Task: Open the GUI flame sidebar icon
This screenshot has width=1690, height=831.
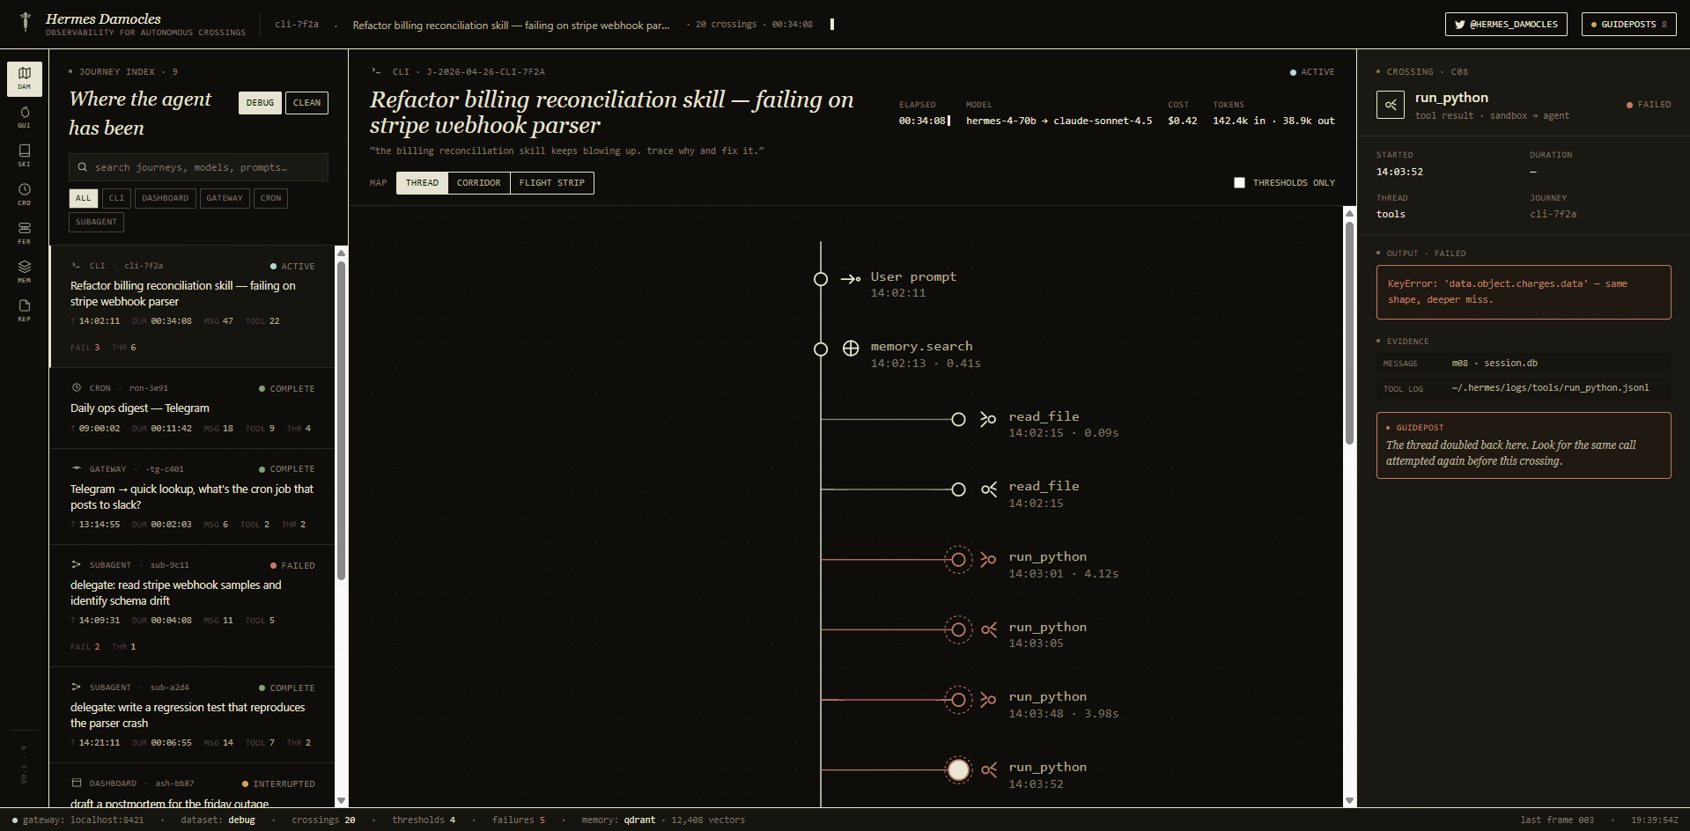Action: click(25, 117)
